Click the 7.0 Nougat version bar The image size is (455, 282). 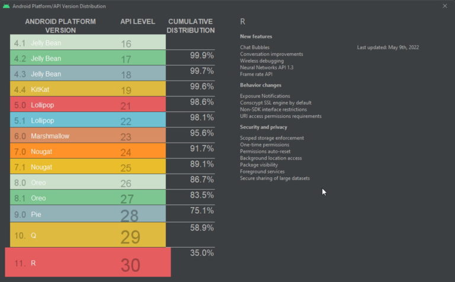[88, 151]
